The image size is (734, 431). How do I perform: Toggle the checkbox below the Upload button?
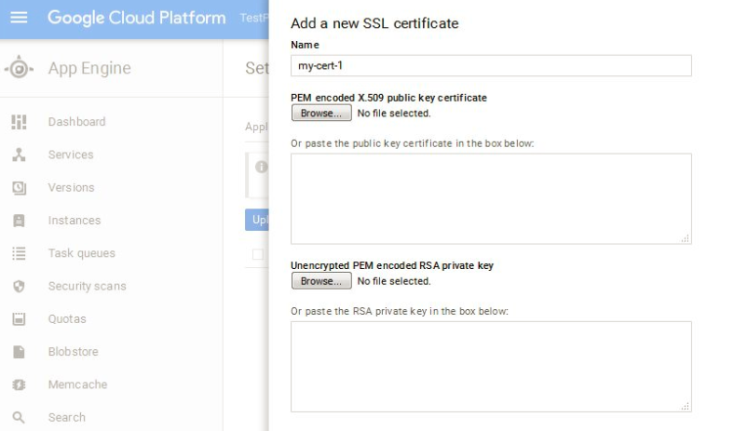click(258, 254)
